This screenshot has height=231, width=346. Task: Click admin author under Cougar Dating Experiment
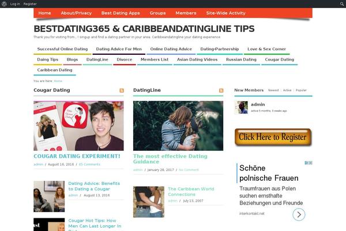coord(38,165)
